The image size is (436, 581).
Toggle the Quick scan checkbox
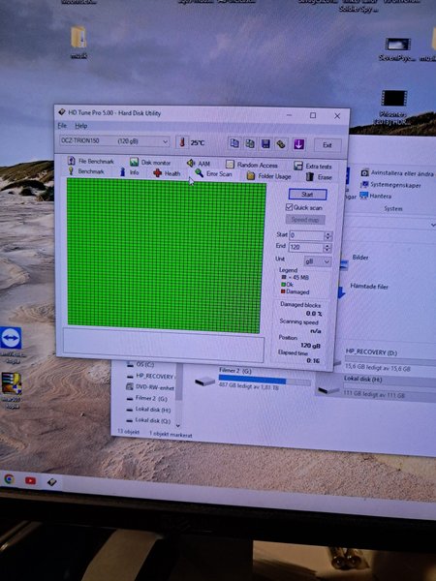(x=289, y=207)
